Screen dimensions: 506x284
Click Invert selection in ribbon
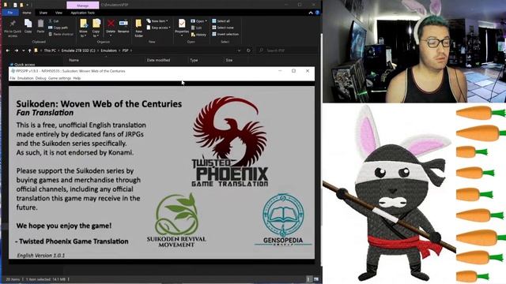pos(225,34)
